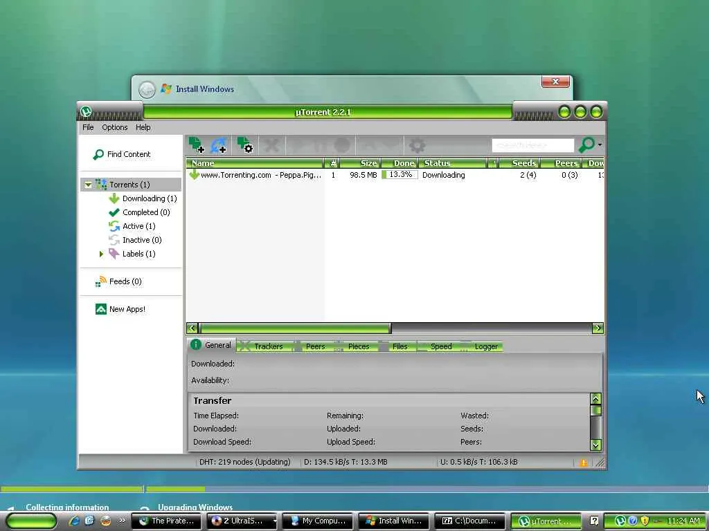Open the File menu

[x=88, y=128]
